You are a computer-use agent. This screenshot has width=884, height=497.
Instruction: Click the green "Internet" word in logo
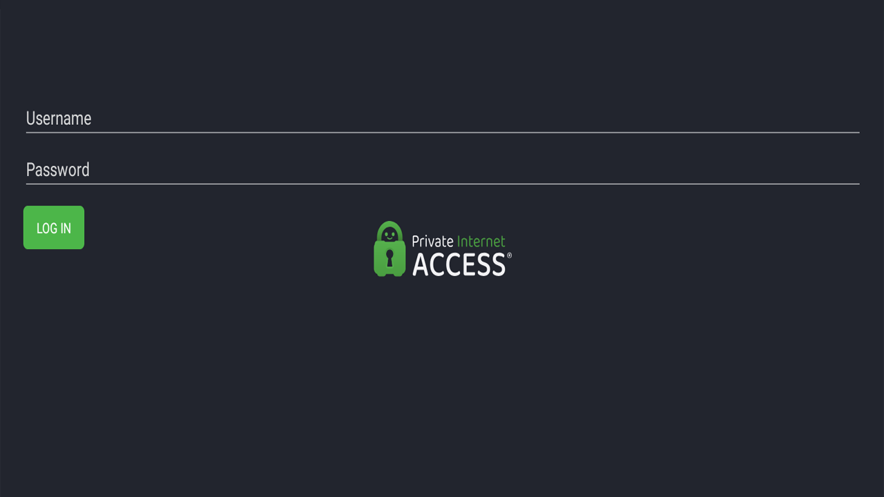point(481,242)
